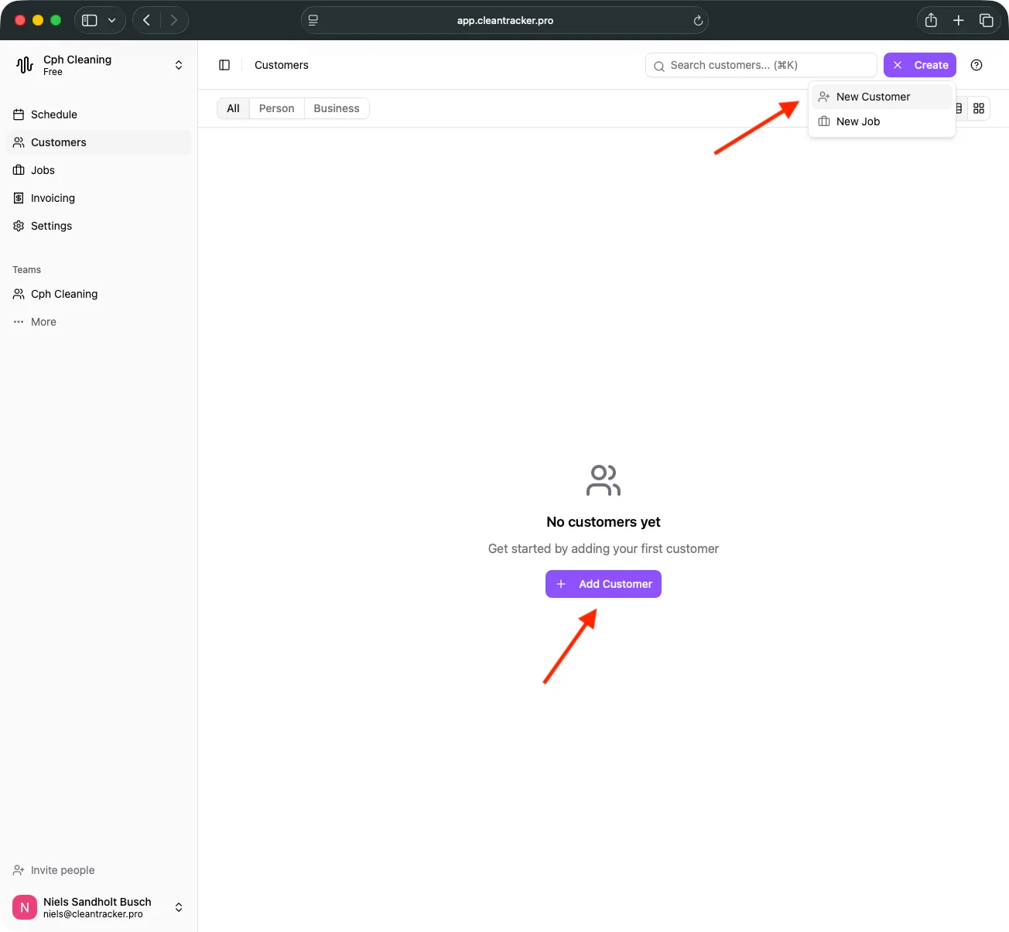The width and height of the screenshot is (1009, 932).
Task: Switch to grid view layout
Action: coord(978,108)
